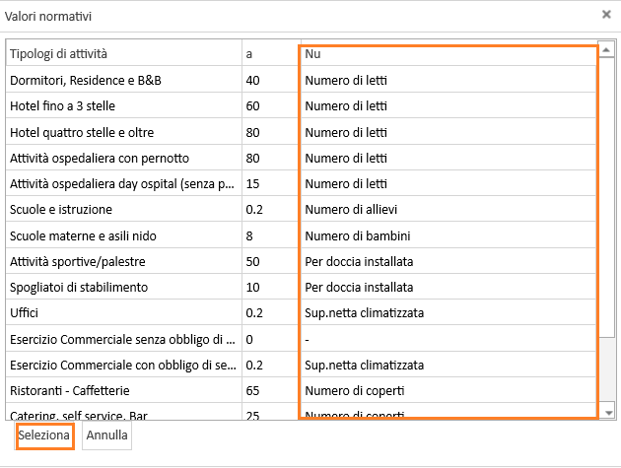Click the vertical scrollbar thumb
Image resolution: width=621 pixels, height=468 pixels.
(x=606, y=197)
